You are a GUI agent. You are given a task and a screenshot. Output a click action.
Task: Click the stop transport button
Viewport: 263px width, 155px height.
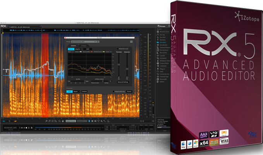coord(26,128)
